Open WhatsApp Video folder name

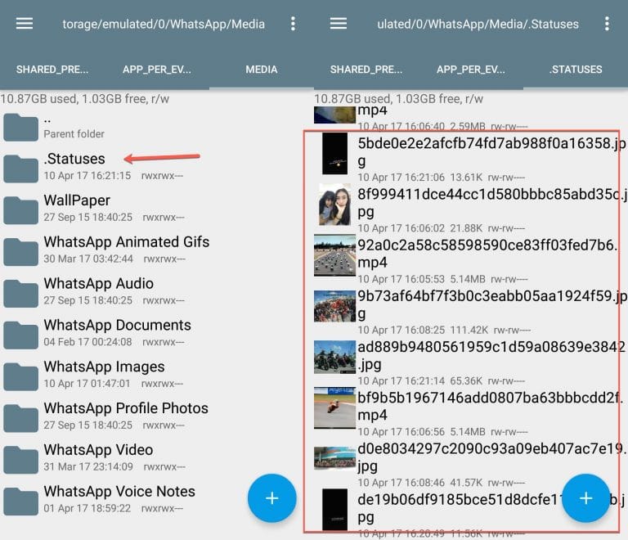point(98,450)
